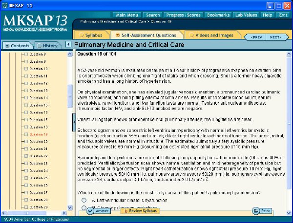Select the History tab
The width and height of the screenshot is (293, 223).
tap(48, 46)
